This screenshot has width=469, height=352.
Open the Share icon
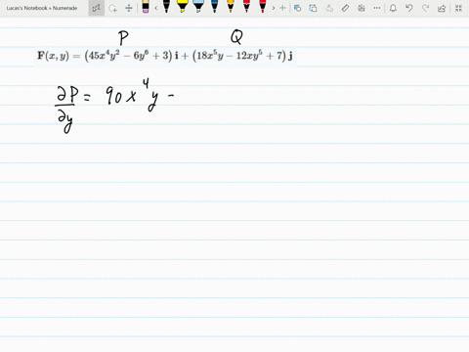click(x=442, y=8)
